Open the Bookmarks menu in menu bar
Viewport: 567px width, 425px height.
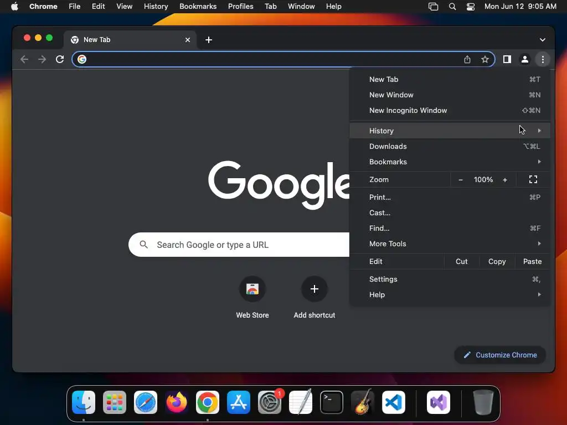198,7
